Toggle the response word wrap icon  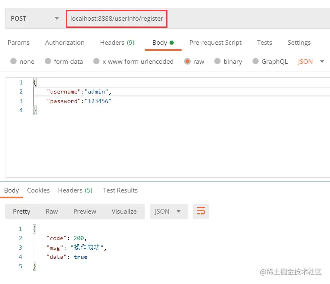(x=201, y=211)
